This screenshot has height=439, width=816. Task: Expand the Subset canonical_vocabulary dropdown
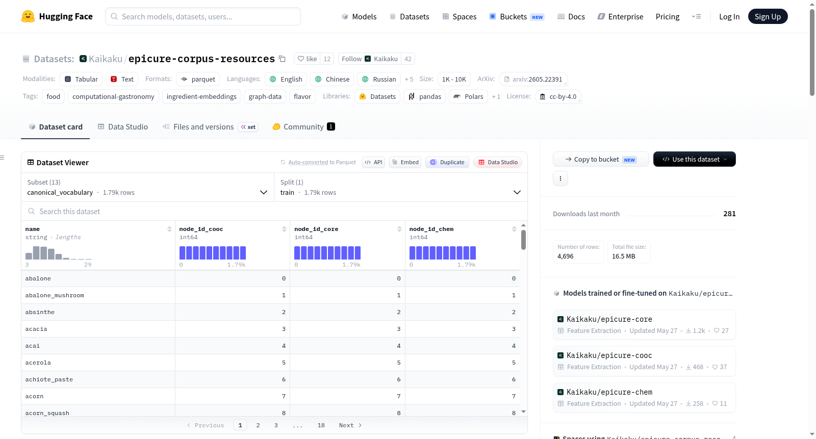pyautogui.click(x=147, y=187)
